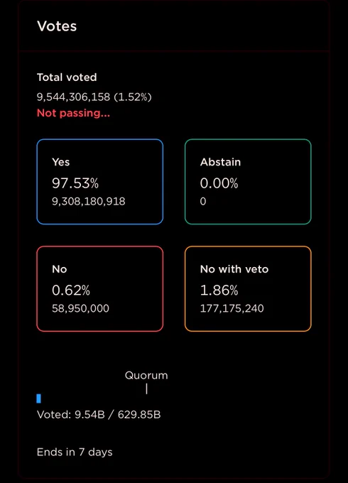
Task: Click the 0.00% Abstain percentage
Action: 219,183
